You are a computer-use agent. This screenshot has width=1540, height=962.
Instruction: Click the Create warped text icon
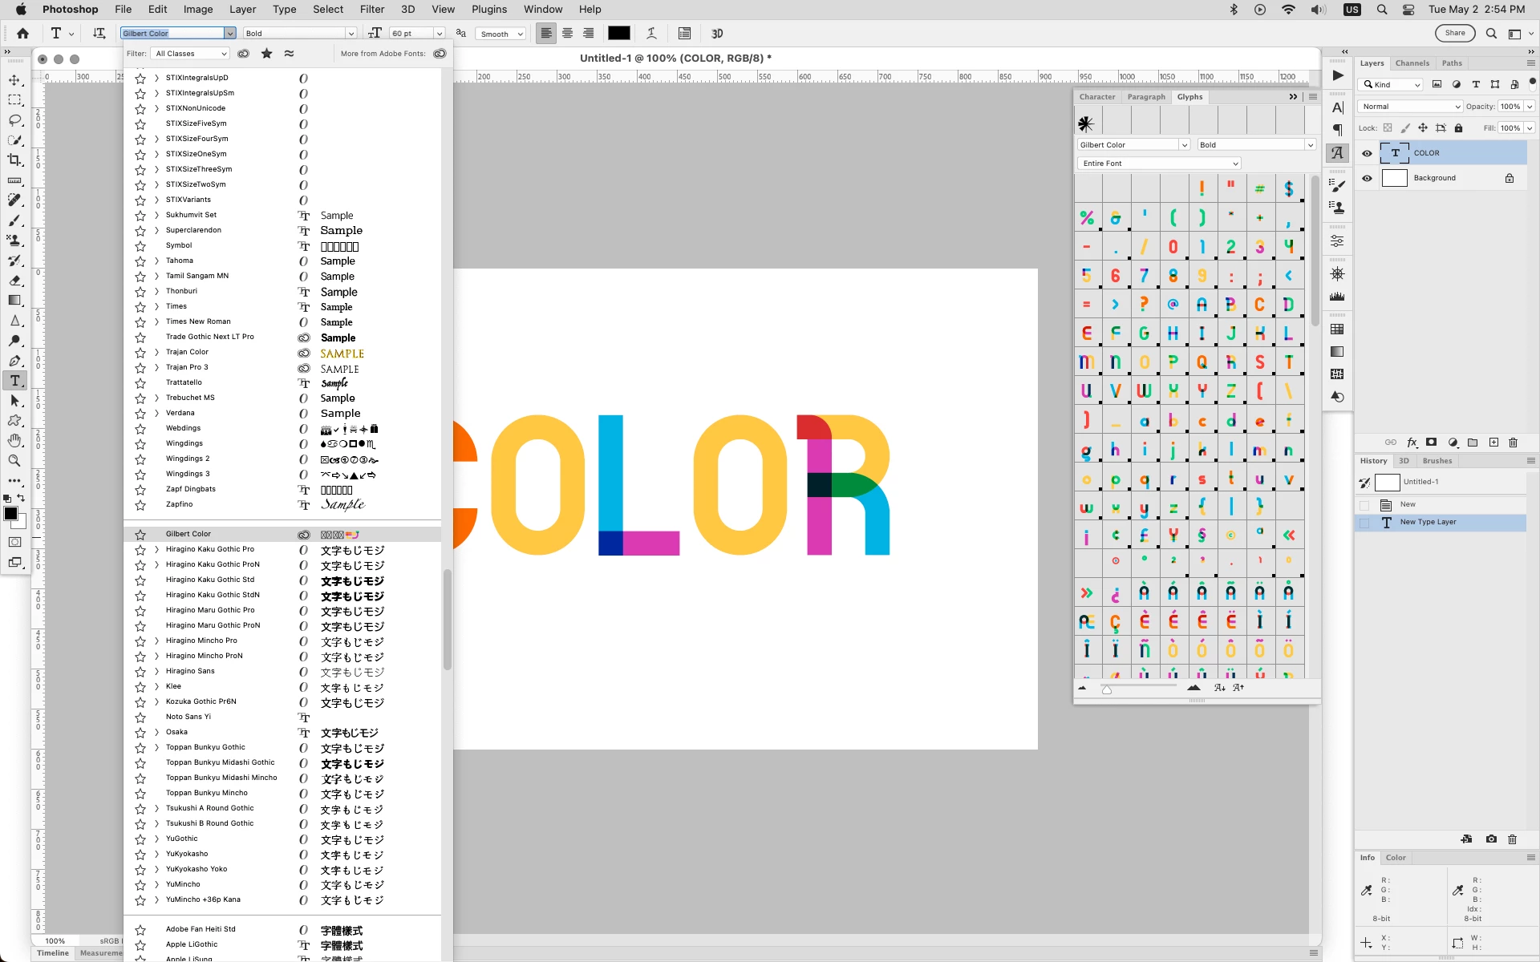click(x=651, y=34)
